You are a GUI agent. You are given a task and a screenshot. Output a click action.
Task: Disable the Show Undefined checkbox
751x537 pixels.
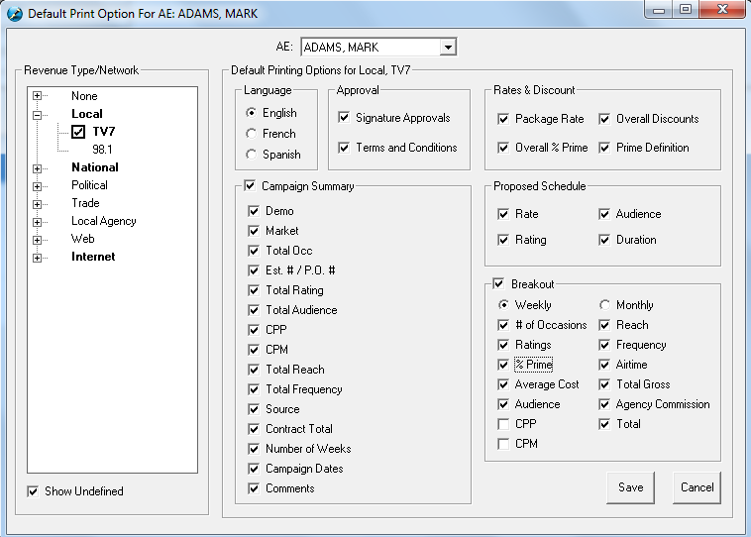[34, 491]
